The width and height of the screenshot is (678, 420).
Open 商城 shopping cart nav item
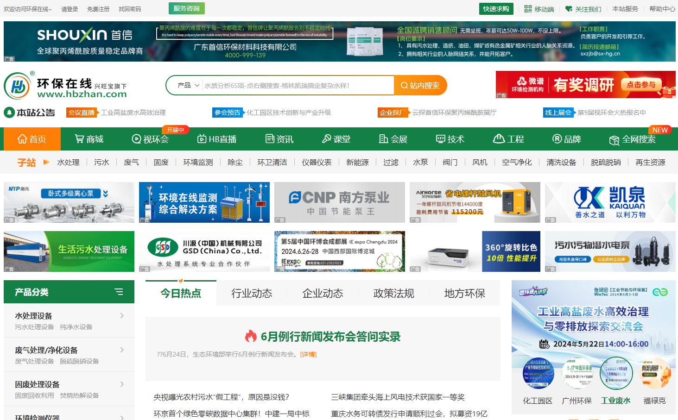[x=89, y=139]
